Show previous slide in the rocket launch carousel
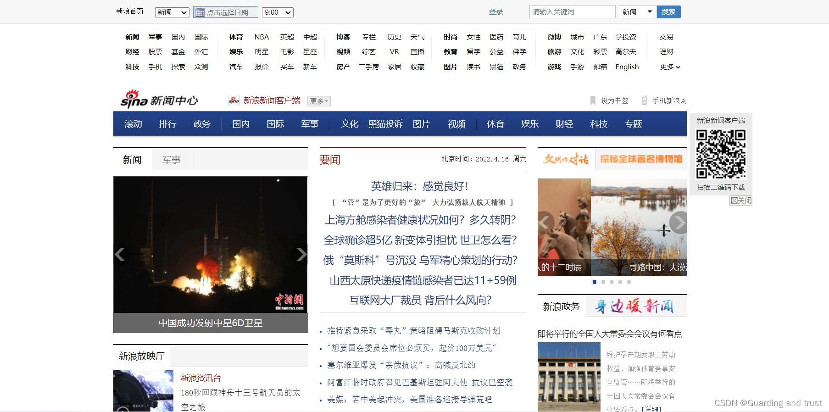This screenshot has width=829, height=412. [120, 254]
